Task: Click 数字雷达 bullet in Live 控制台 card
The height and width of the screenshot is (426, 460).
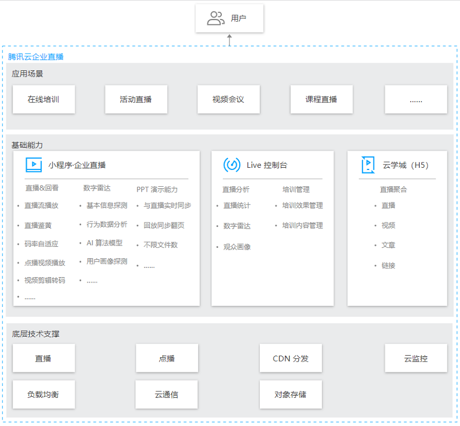Action: 237,226
